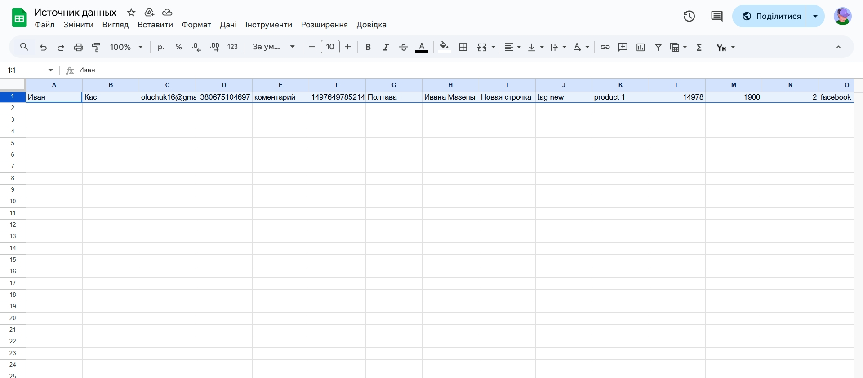Viewport: 863px width, 378px height.
Task: Open the Вигляд menu
Action: coord(116,25)
